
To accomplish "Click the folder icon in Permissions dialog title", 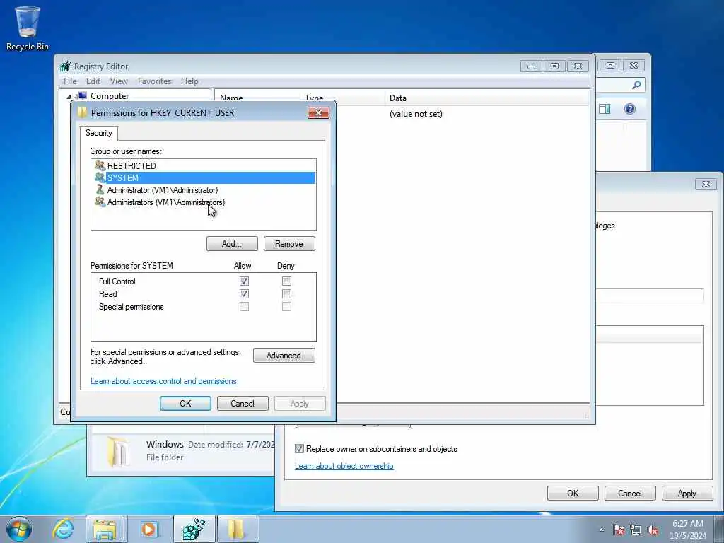I will [x=83, y=112].
